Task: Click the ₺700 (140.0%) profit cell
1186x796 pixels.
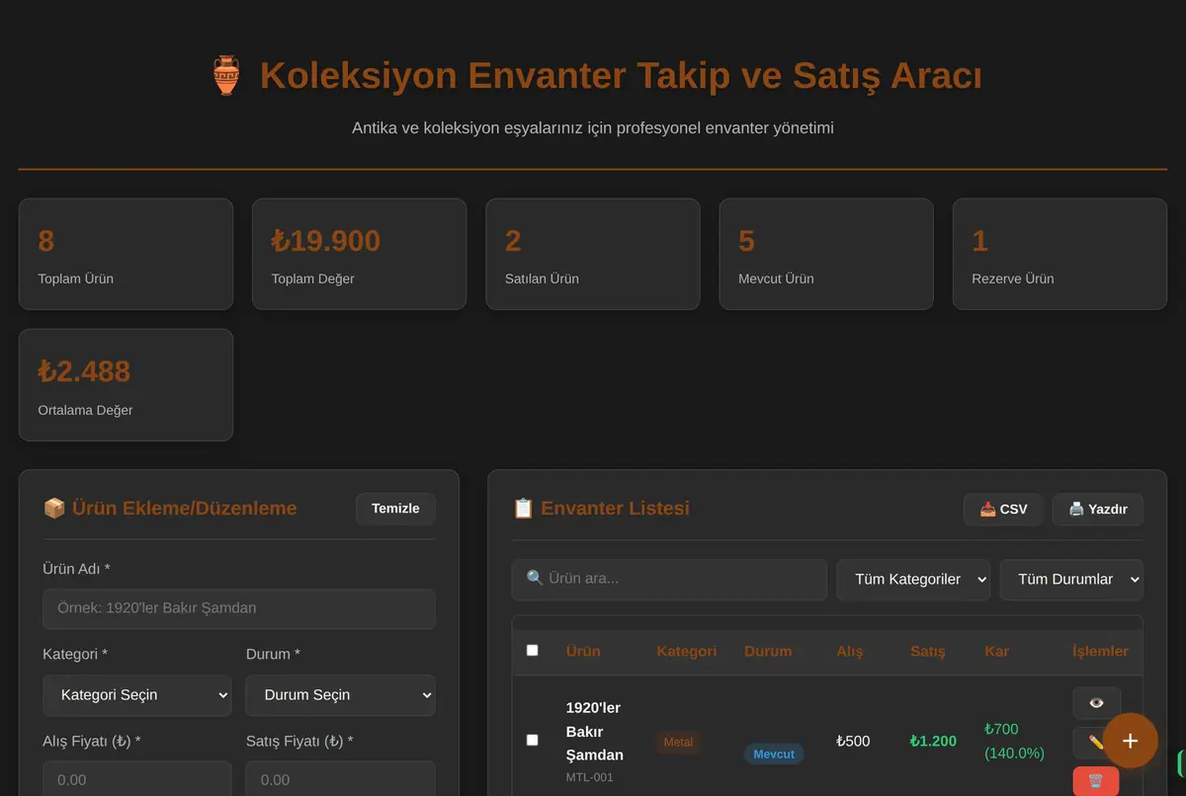Action: click(x=1015, y=741)
